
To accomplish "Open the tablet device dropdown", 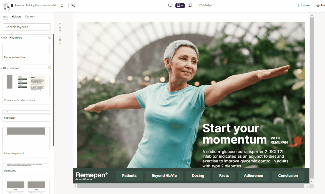I will coord(180,5).
